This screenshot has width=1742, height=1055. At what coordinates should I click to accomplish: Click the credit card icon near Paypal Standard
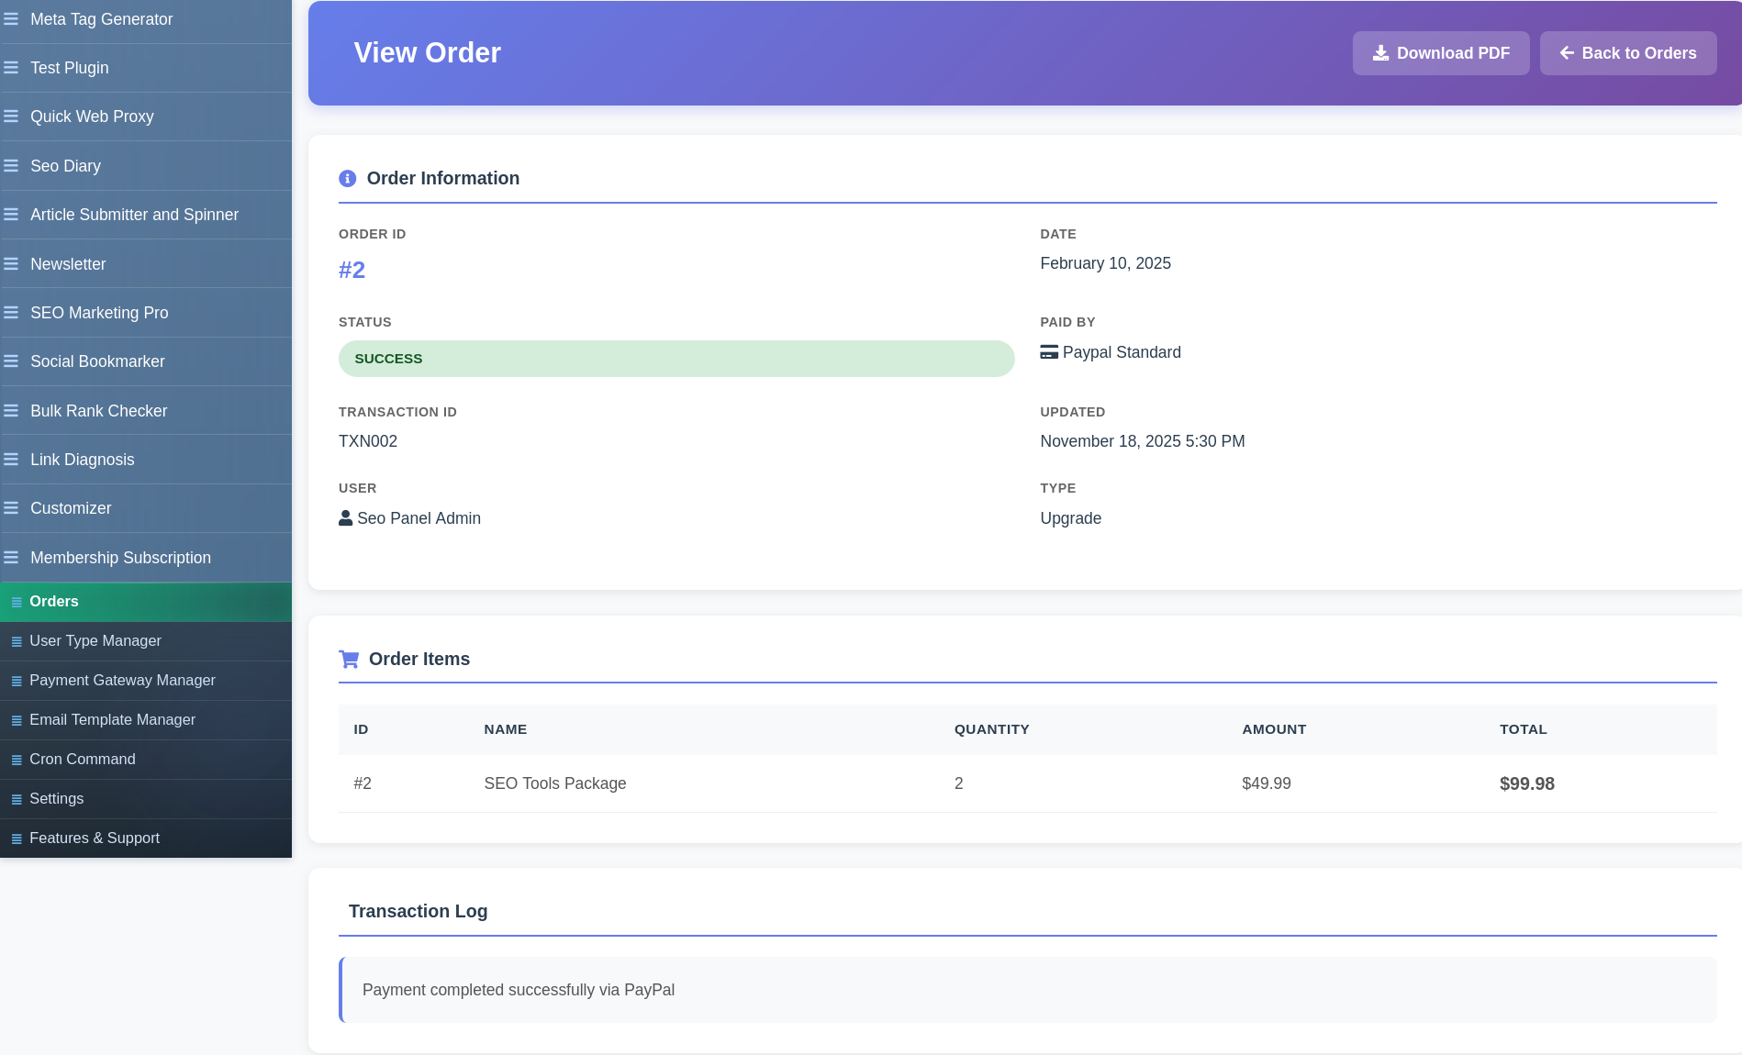(x=1049, y=352)
